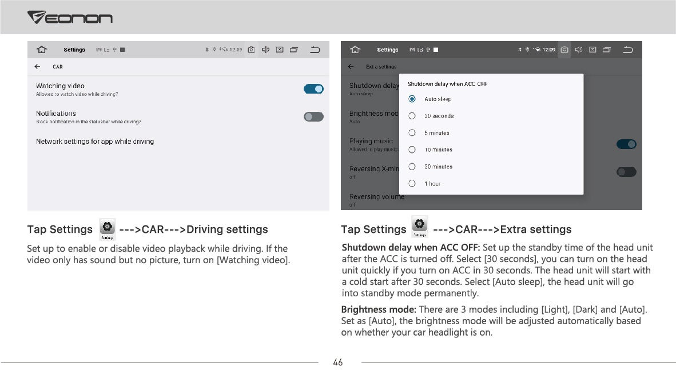Select the Auto sleep radio option
The width and height of the screenshot is (676, 371).
coord(412,99)
